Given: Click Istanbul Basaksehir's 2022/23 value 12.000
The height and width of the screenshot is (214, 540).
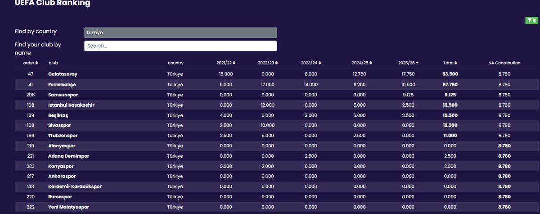Looking at the screenshot, I should click(267, 105).
